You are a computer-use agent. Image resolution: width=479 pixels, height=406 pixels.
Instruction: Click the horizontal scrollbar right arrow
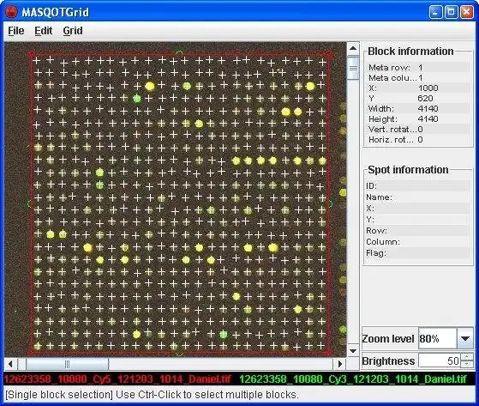(x=339, y=364)
